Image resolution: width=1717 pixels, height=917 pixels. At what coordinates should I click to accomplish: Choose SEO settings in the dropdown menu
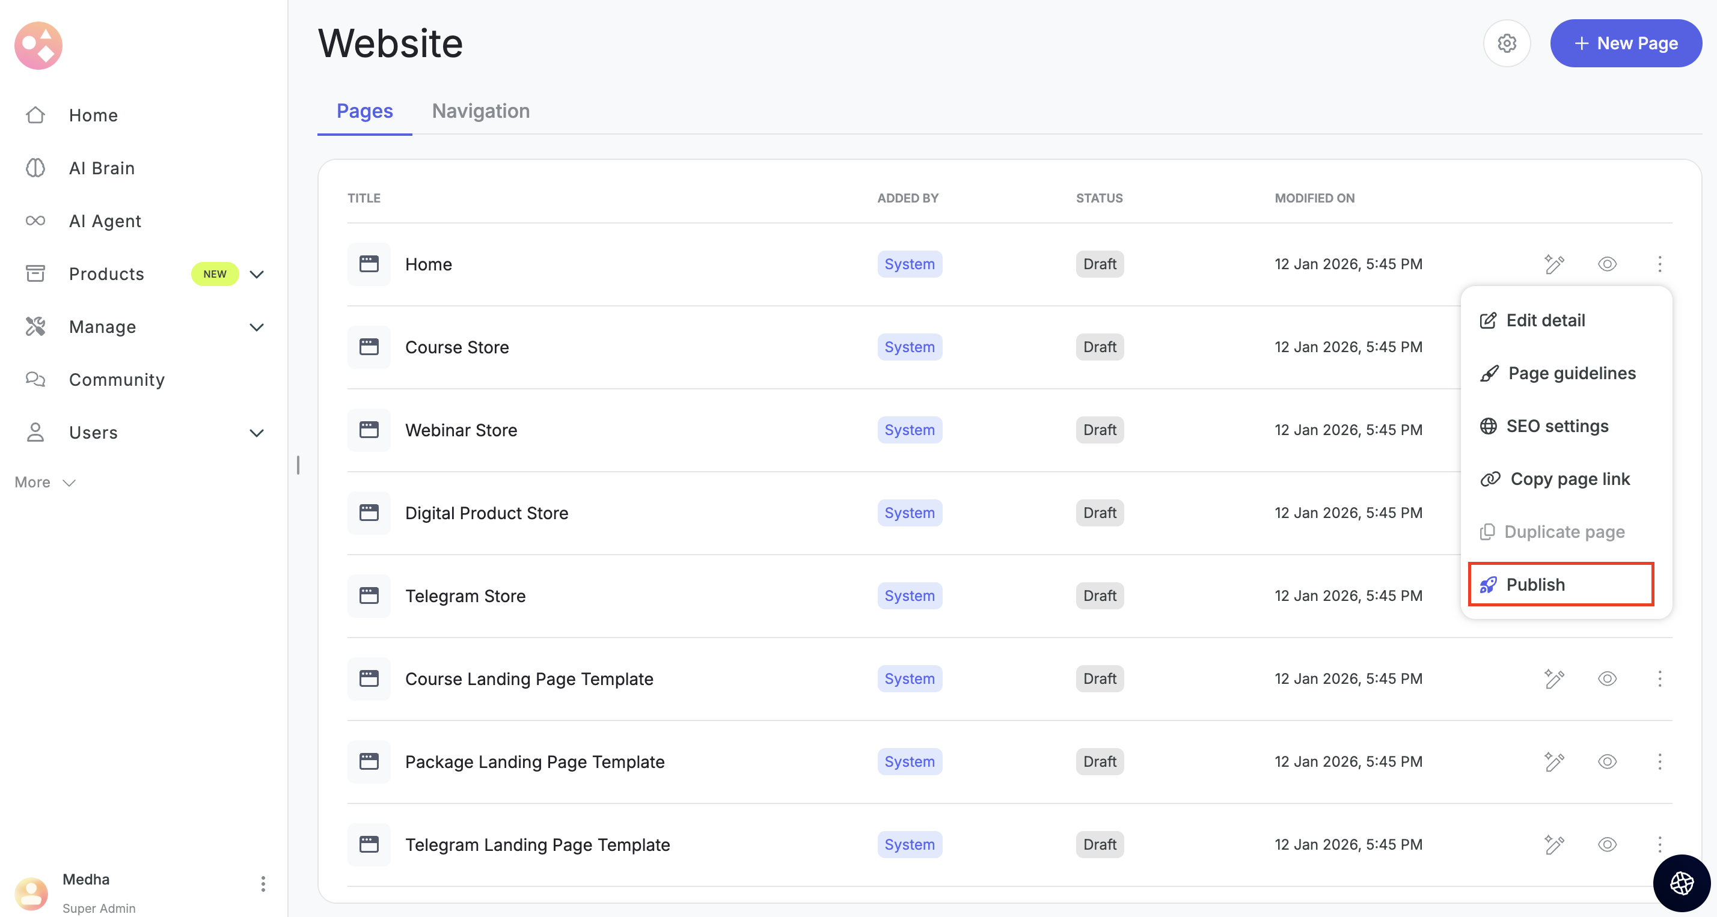[x=1556, y=426]
